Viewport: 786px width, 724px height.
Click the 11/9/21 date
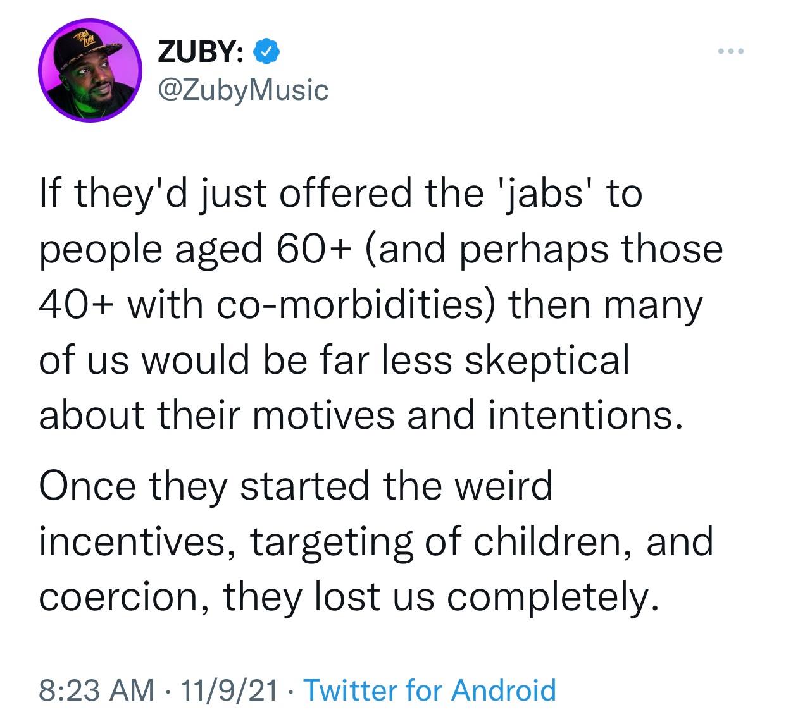tap(228, 690)
